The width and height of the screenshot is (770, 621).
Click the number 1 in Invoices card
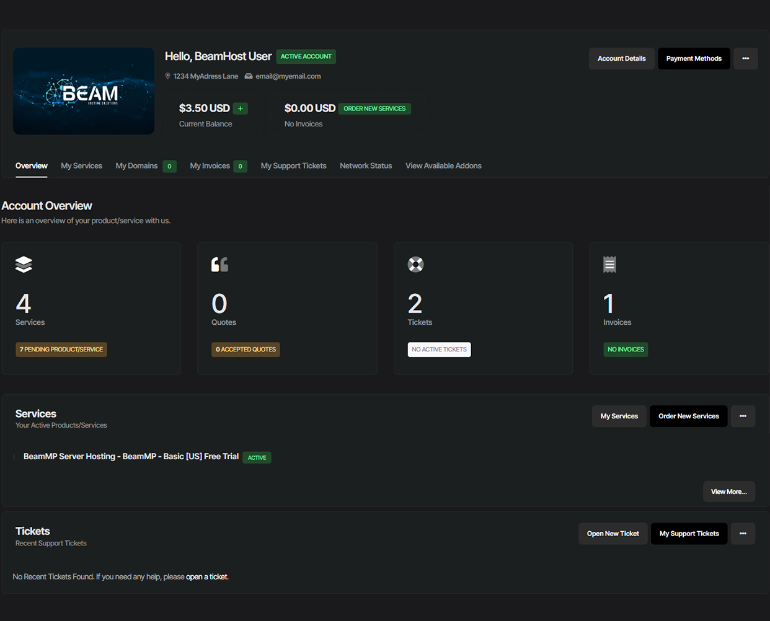pos(609,304)
